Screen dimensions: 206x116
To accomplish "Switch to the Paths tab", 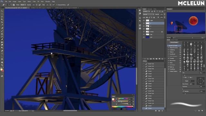I will 155,9.
